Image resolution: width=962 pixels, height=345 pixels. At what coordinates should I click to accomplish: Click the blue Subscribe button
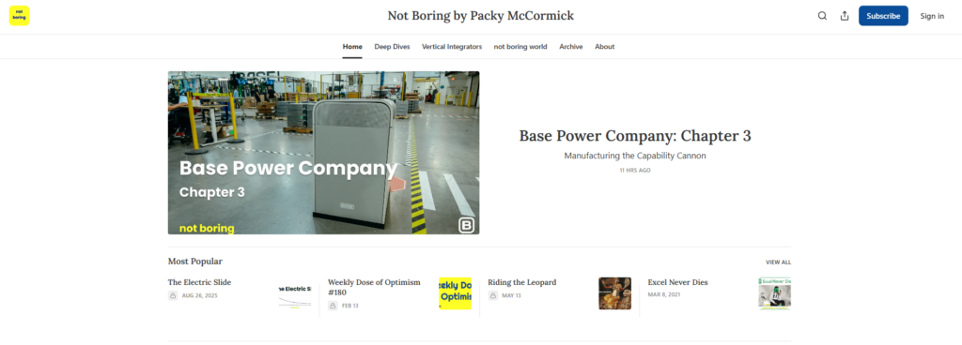(x=883, y=16)
